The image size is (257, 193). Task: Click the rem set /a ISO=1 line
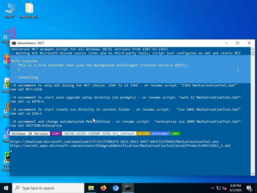click(x=26, y=114)
